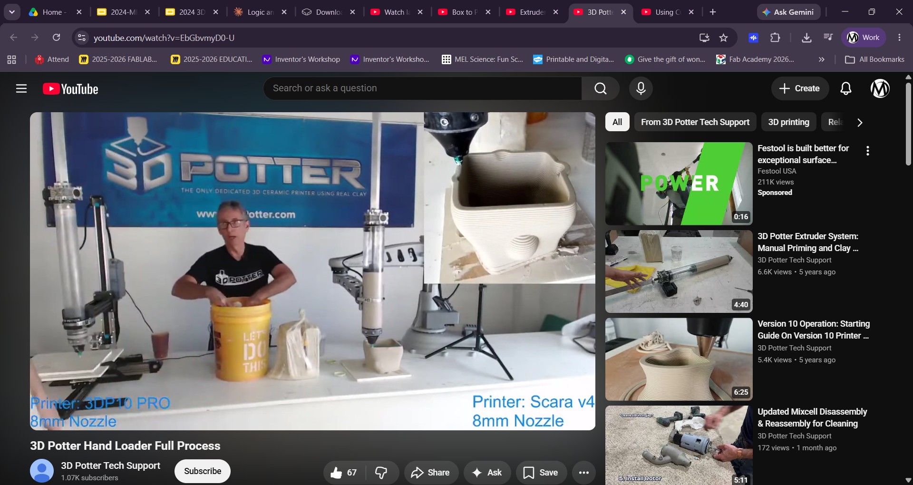The image size is (913, 485).
Task: Open the 3D Potter Tech Support channel avatar
Action: pos(42,471)
